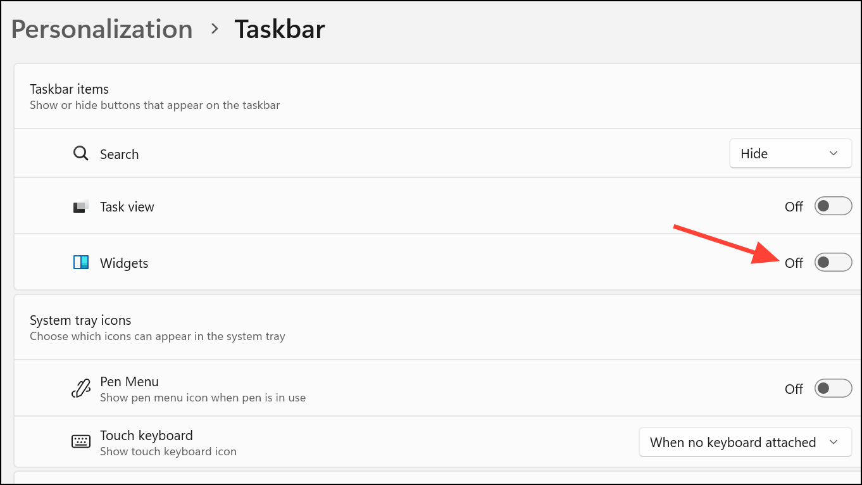The height and width of the screenshot is (485, 862).
Task: Click the breadcrumb chevron separator
Action: point(215,29)
